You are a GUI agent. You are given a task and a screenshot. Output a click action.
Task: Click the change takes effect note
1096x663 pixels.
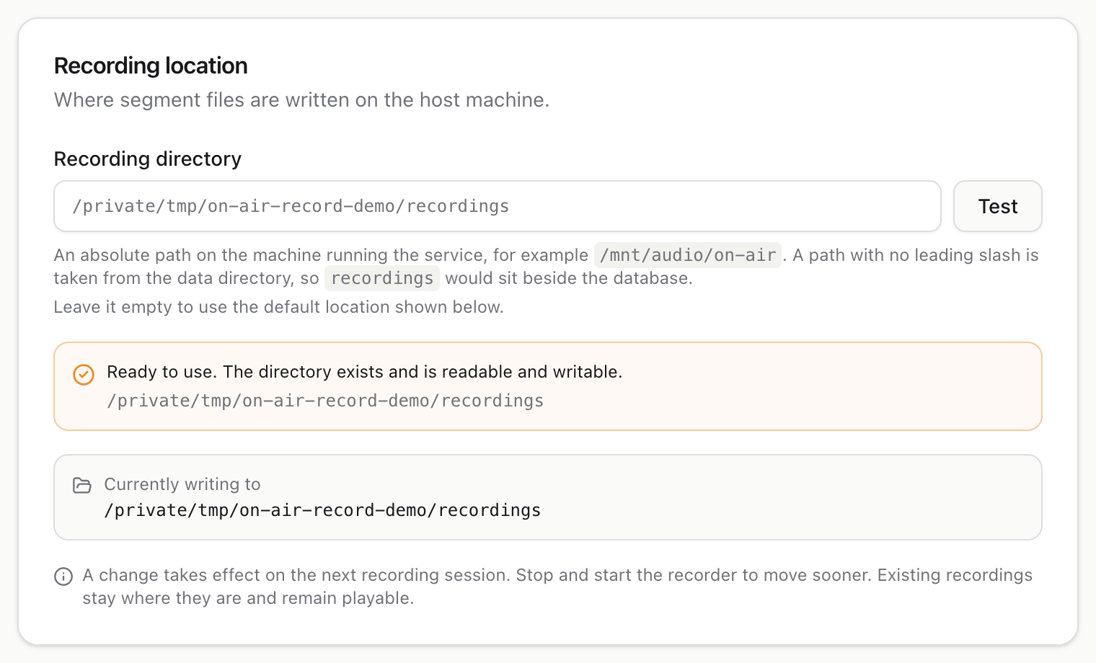(557, 587)
